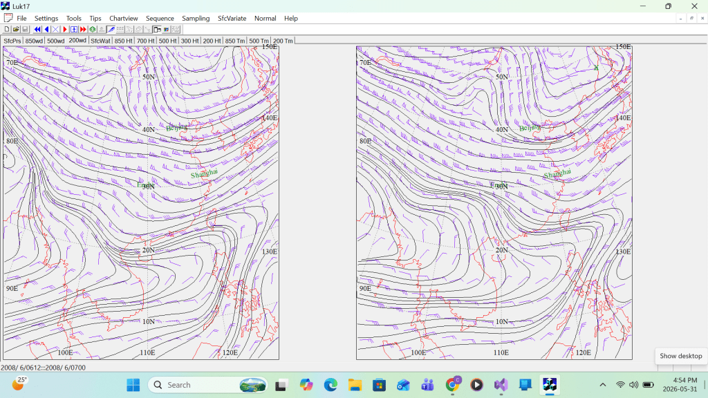Click the gray upward arrow toolbar icon
708x398 pixels.
[x=102, y=29]
